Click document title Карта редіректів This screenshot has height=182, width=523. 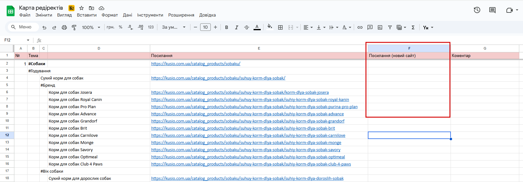coord(41,8)
